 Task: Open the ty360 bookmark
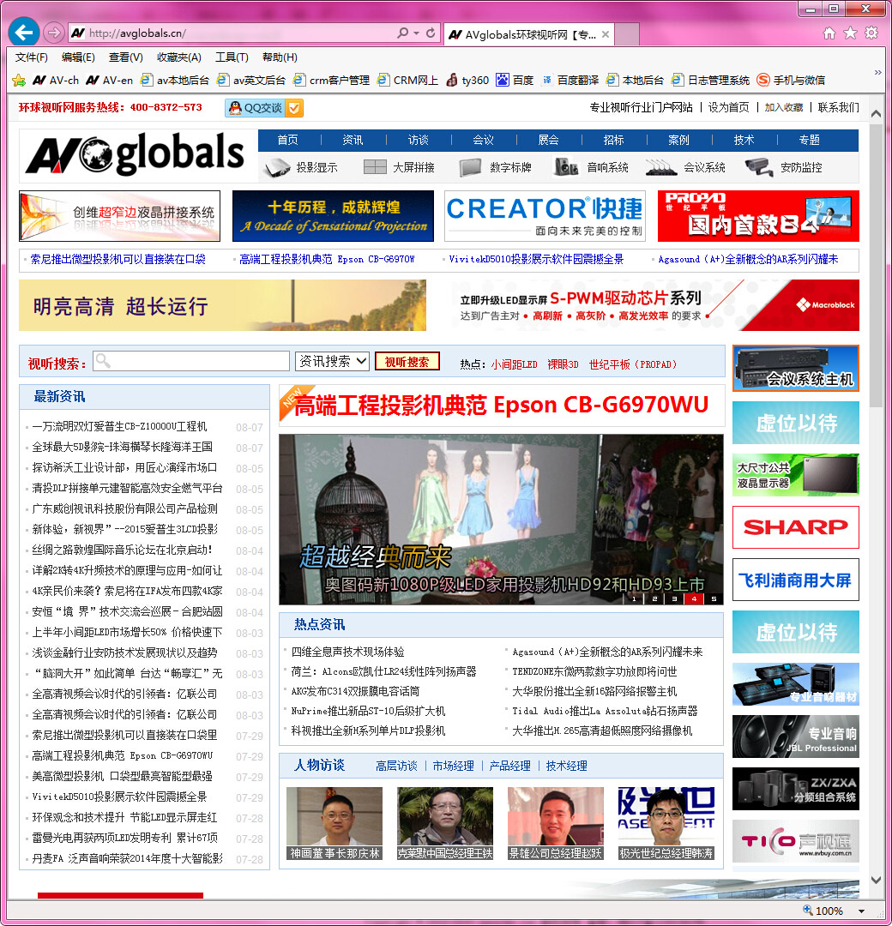pyautogui.click(x=467, y=80)
